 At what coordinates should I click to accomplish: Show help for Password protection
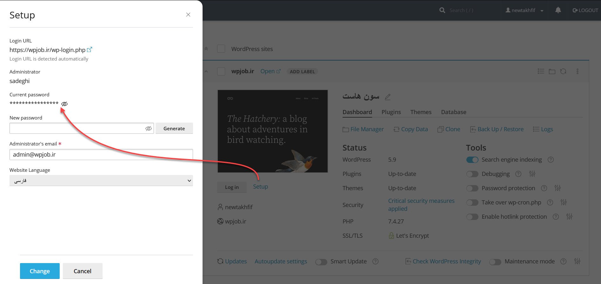point(544,188)
